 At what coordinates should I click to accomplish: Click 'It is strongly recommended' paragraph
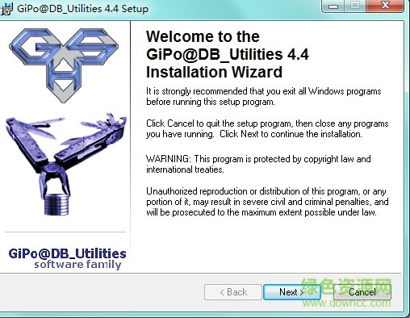264,97
